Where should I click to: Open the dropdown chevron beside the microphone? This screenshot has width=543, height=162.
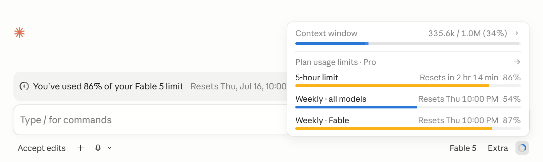point(109,148)
